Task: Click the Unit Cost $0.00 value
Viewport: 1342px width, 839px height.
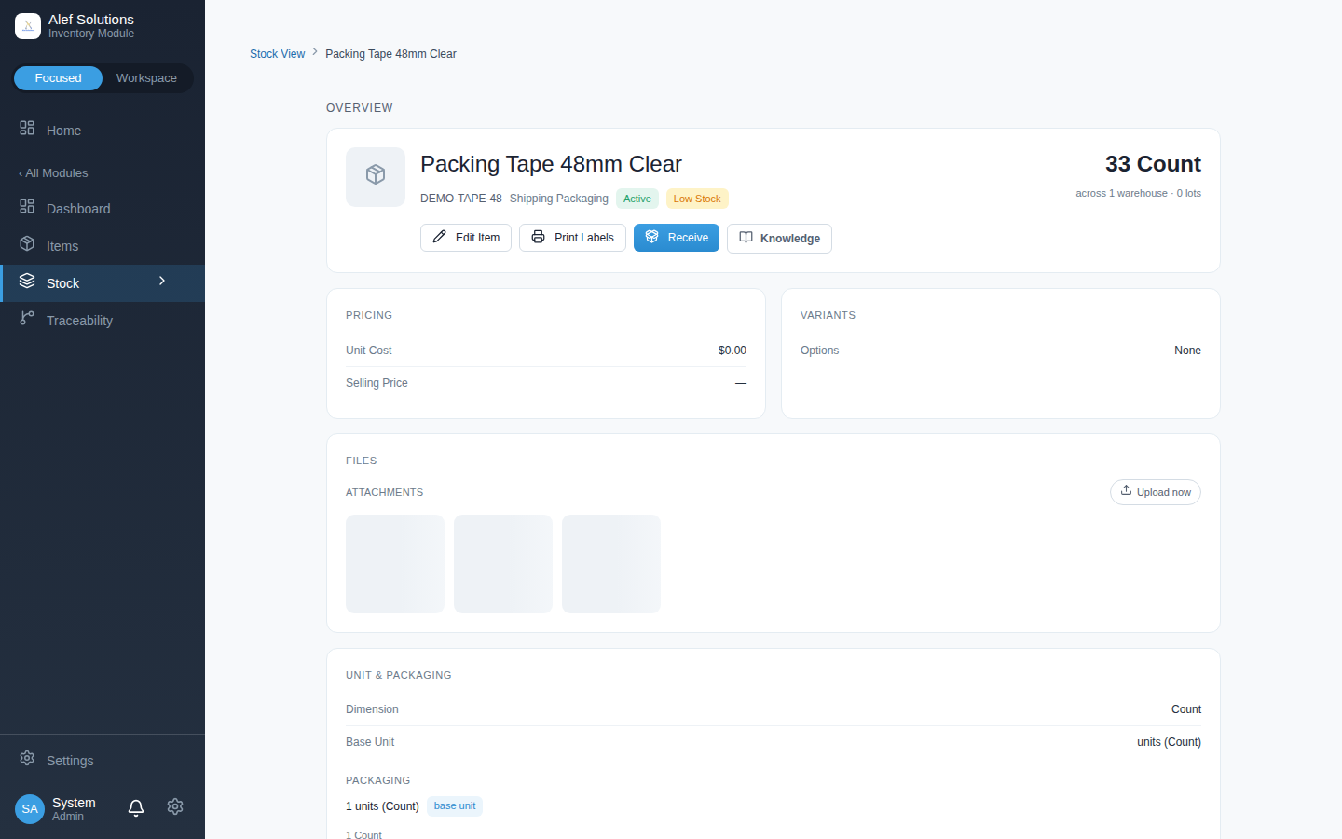Action: click(733, 351)
